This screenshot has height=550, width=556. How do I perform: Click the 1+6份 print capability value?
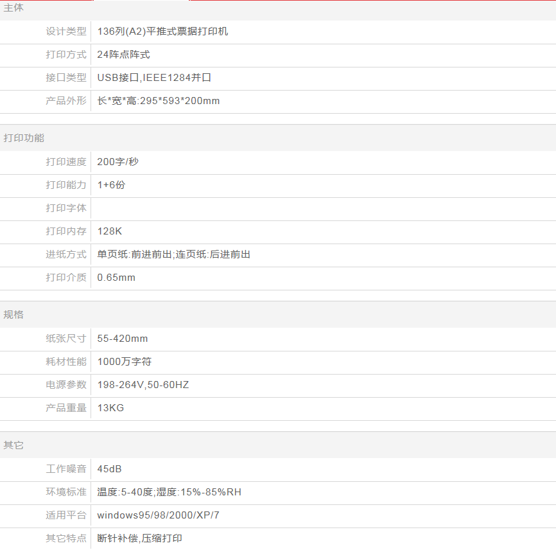[111, 185]
